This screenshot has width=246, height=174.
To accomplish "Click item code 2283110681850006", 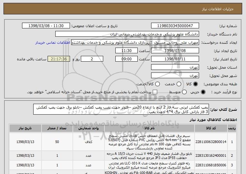I will click(x=211, y=165).
